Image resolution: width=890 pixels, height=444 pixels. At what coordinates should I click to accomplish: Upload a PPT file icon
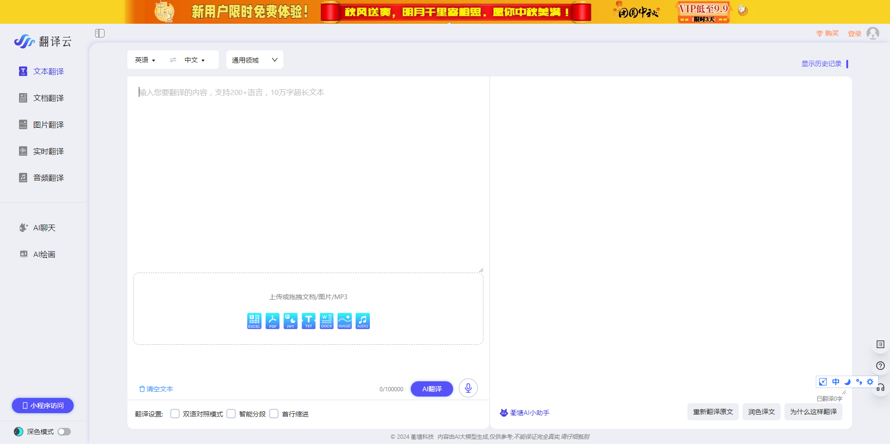290,321
